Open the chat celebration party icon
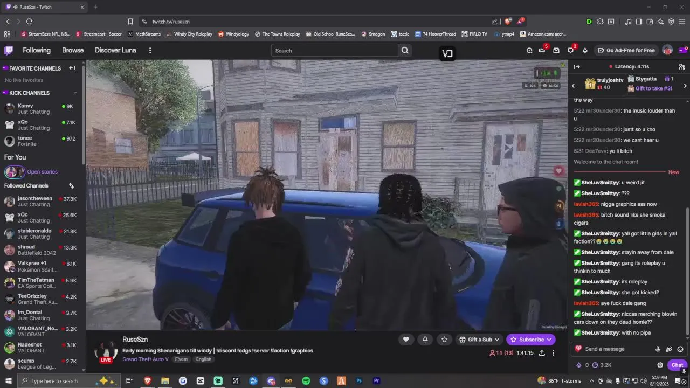The height and width of the screenshot is (388, 690). [x=669, y=349]
